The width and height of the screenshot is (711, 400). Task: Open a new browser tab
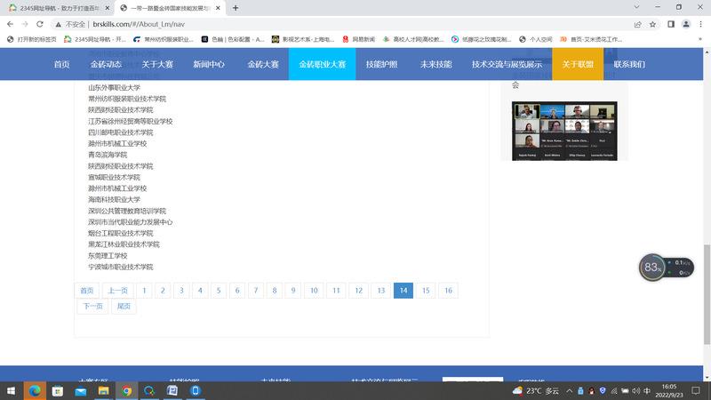coord(236,7)
